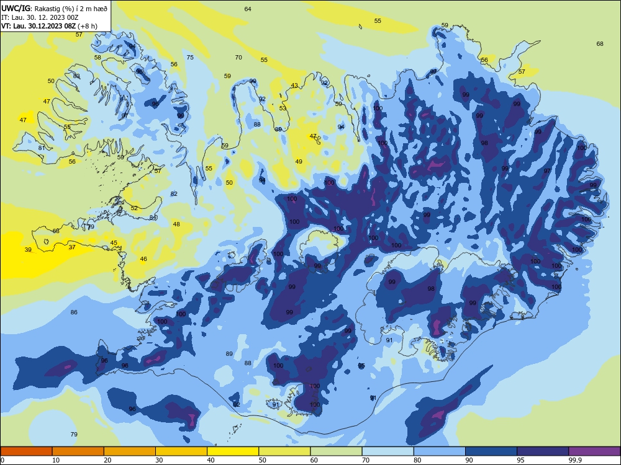Click the '52' humidity value on the map
This screenshot has height=465, width=621.
(x=134, y=208)
